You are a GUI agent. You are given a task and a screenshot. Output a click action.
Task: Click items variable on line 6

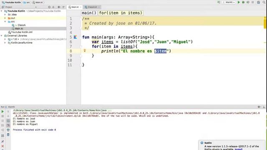[x=107, y=42]
